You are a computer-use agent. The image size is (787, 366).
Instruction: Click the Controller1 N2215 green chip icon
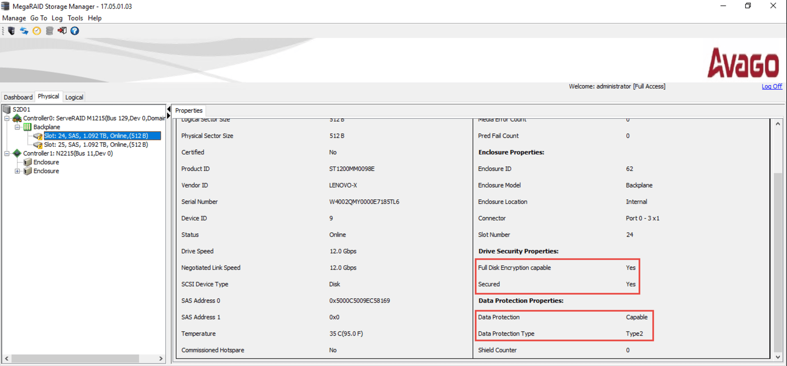17,153
